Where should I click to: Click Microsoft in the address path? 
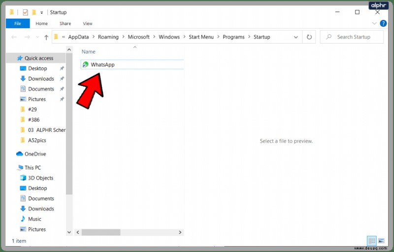click(138, 37)
